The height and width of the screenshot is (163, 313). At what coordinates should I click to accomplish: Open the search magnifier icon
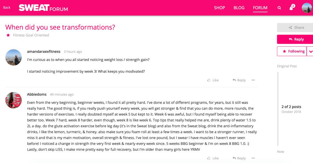coord(279,8)
